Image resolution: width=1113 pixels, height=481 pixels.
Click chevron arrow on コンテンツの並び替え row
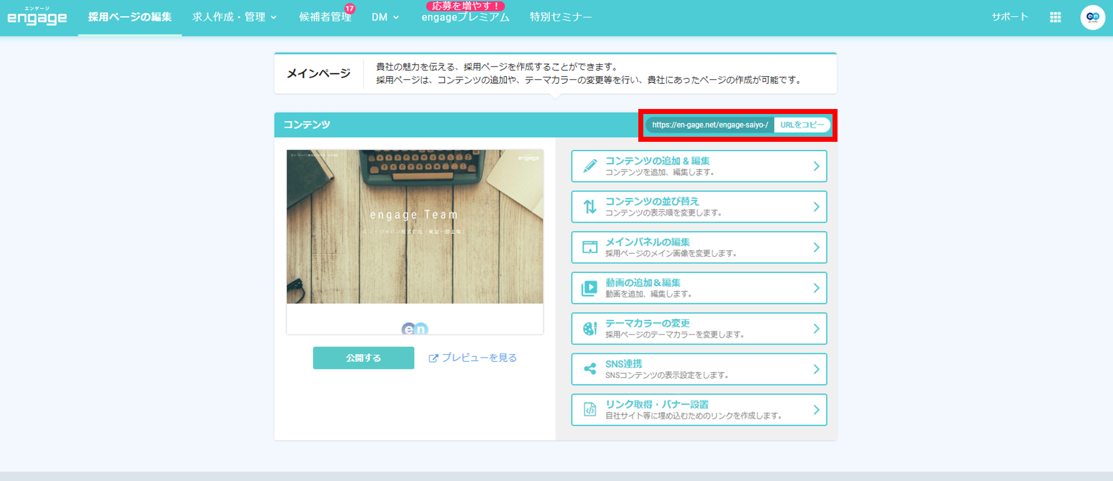pyautogui.click(x=816, y=206)
